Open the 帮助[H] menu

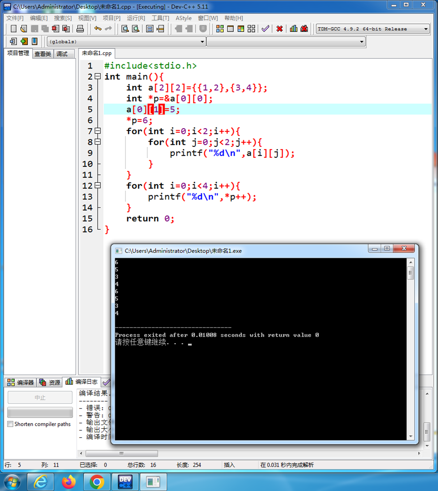point(233,18)
